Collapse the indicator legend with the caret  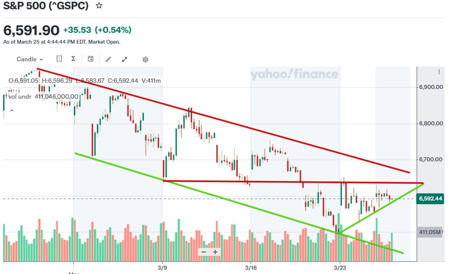12,111
